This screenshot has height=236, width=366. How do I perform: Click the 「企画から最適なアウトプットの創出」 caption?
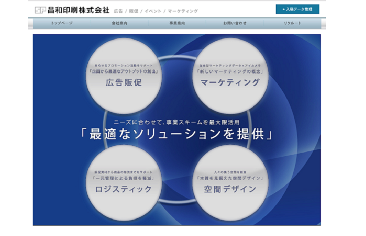pyautogui.click(x=123, y=71)
